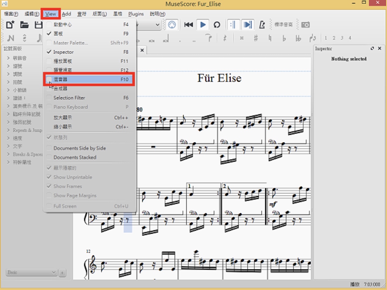Select the longa note duration icon
The width and height of the screenshot is (387, 290).
tap(166, 39)
